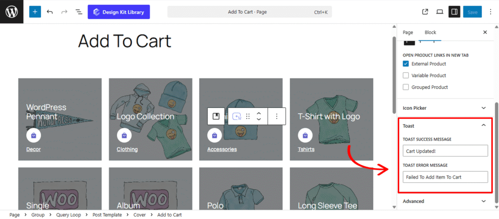Click the Toast Success Message field
Screen dimensions: 499x219
coord(445,151)
